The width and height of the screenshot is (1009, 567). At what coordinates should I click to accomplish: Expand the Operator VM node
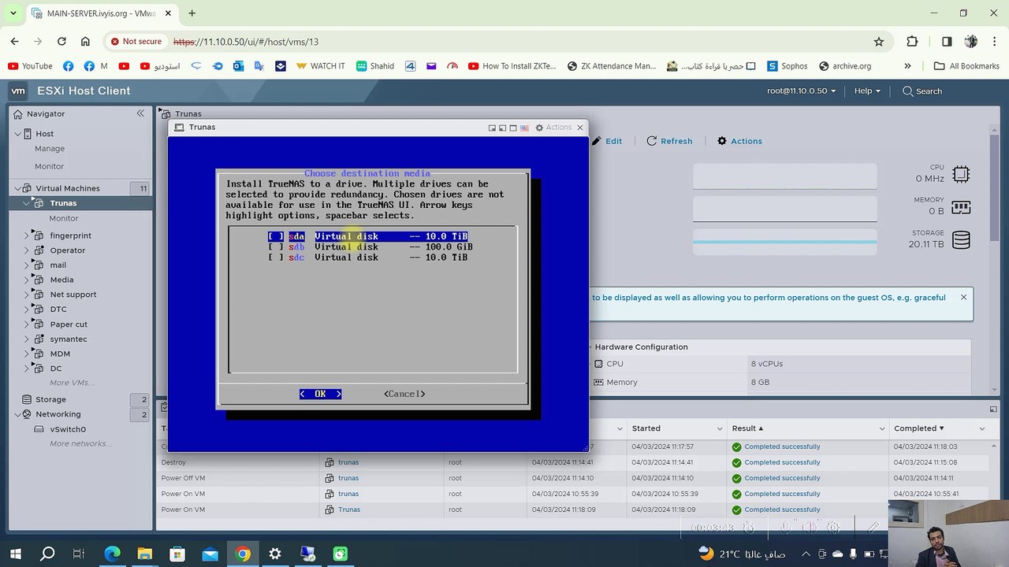(27, 250)
